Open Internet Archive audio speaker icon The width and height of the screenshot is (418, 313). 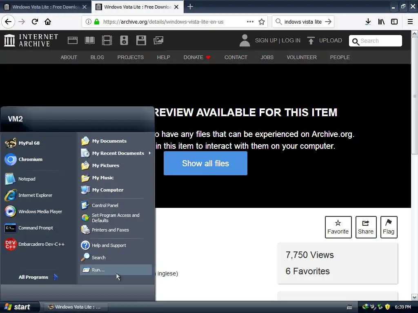[x=124, y=40]
